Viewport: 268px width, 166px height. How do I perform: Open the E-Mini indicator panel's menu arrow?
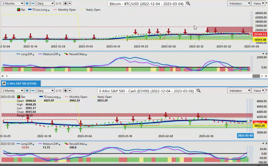[x=263, y=144]
